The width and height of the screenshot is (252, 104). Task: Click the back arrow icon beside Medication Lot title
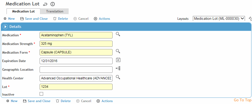pos(45,4)
